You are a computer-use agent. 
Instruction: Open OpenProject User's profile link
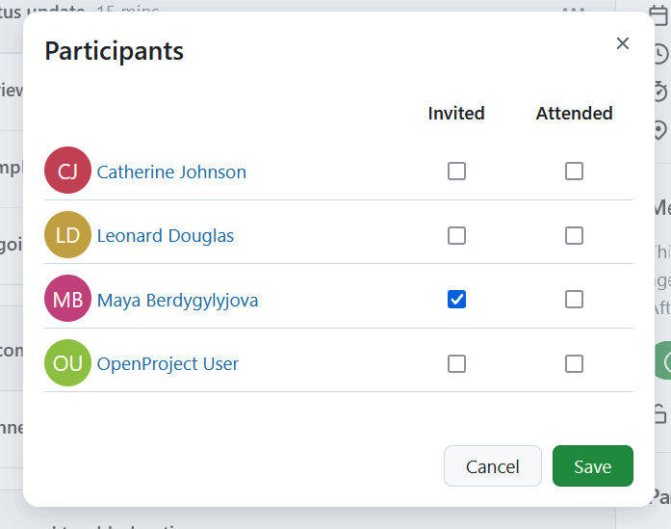point(168,364)
